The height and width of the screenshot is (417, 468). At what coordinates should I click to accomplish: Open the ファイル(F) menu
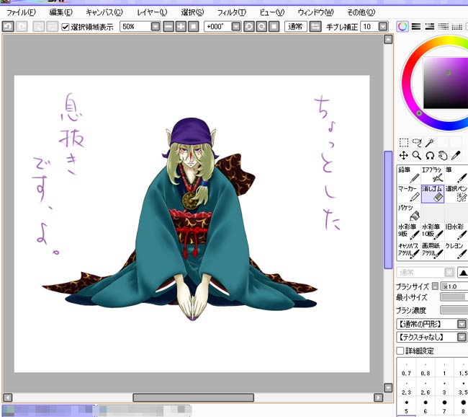pos(21,12)
